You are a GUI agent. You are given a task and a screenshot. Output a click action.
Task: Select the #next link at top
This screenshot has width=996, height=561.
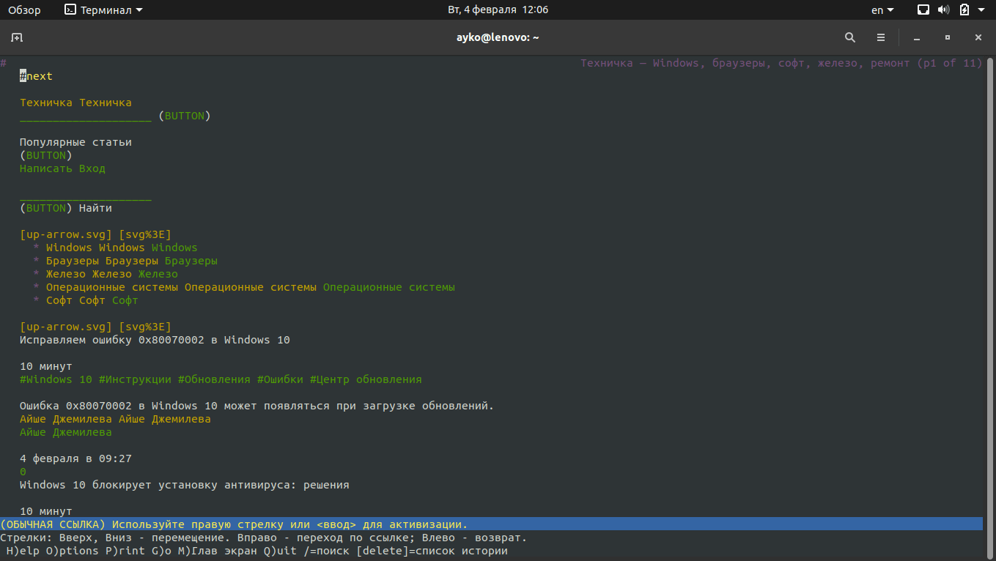(x=37, y=76)
